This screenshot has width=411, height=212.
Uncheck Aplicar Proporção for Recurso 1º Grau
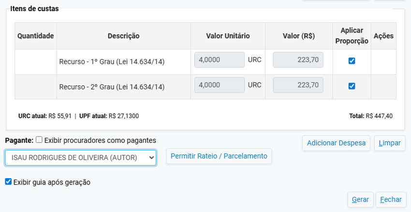tap(352, 61)
